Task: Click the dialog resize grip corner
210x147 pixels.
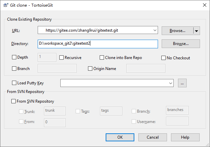Action: 208,145
